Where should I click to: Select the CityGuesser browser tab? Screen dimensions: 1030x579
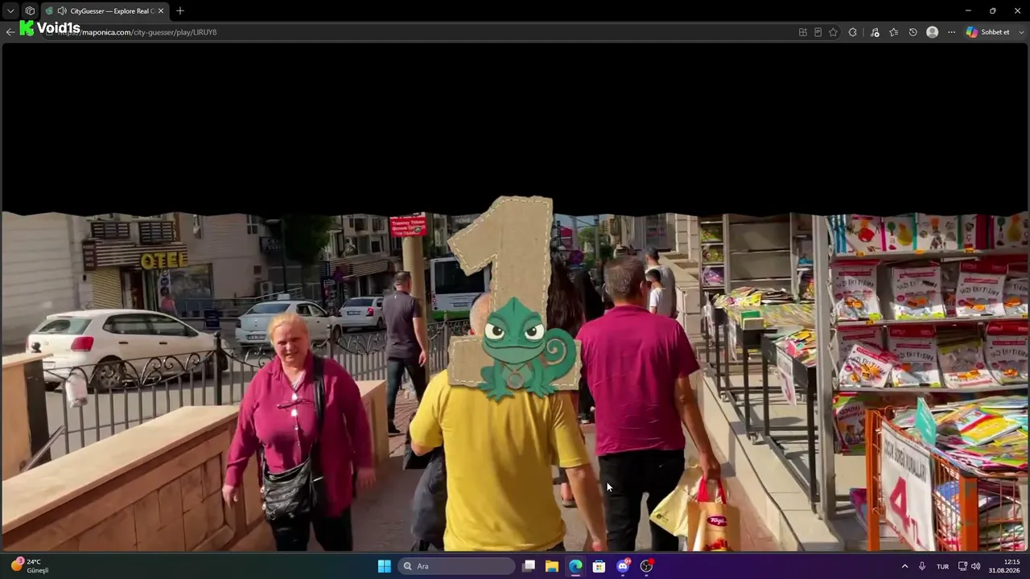[104, 11]
